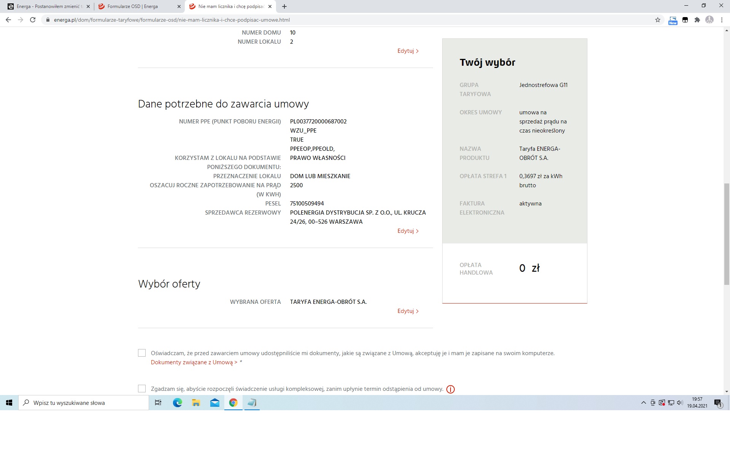This screenshot has height=463, width=730.
Task: Select the Nie mam licznika i chcę podpisać tab
Action: 231,6
